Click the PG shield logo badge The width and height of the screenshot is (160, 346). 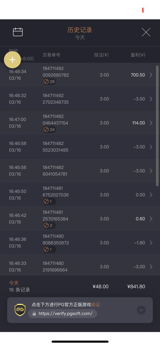(20, 310)
